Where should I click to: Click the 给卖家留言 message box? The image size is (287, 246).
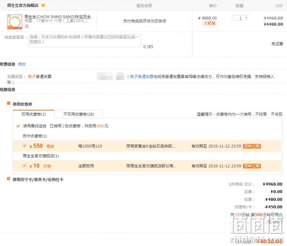click(85, 41)
